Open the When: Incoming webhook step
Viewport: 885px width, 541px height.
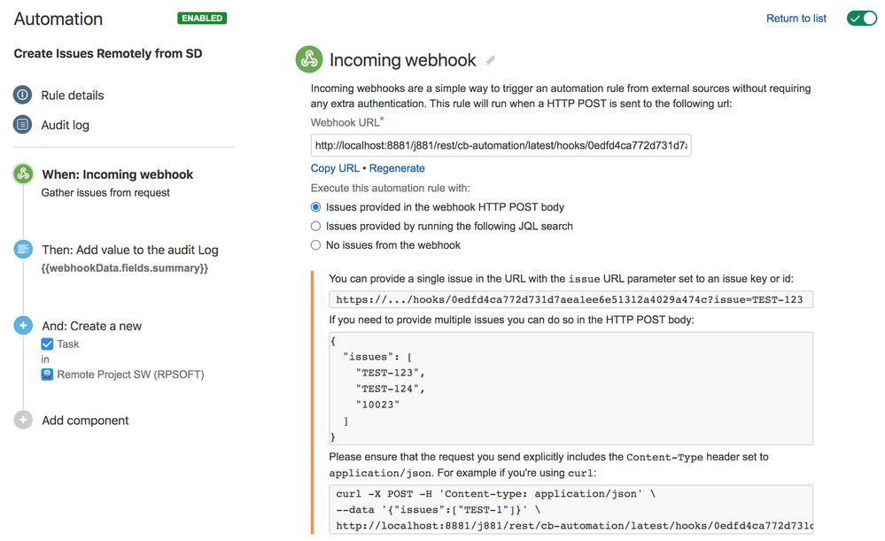click(117, 174)
